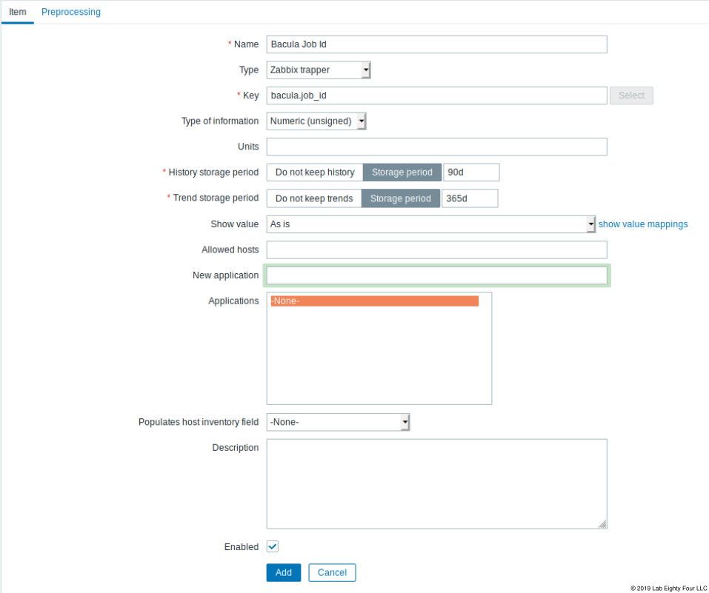
Task: Click the Add button
Action: pyautogui.click(x=284, y=573)
